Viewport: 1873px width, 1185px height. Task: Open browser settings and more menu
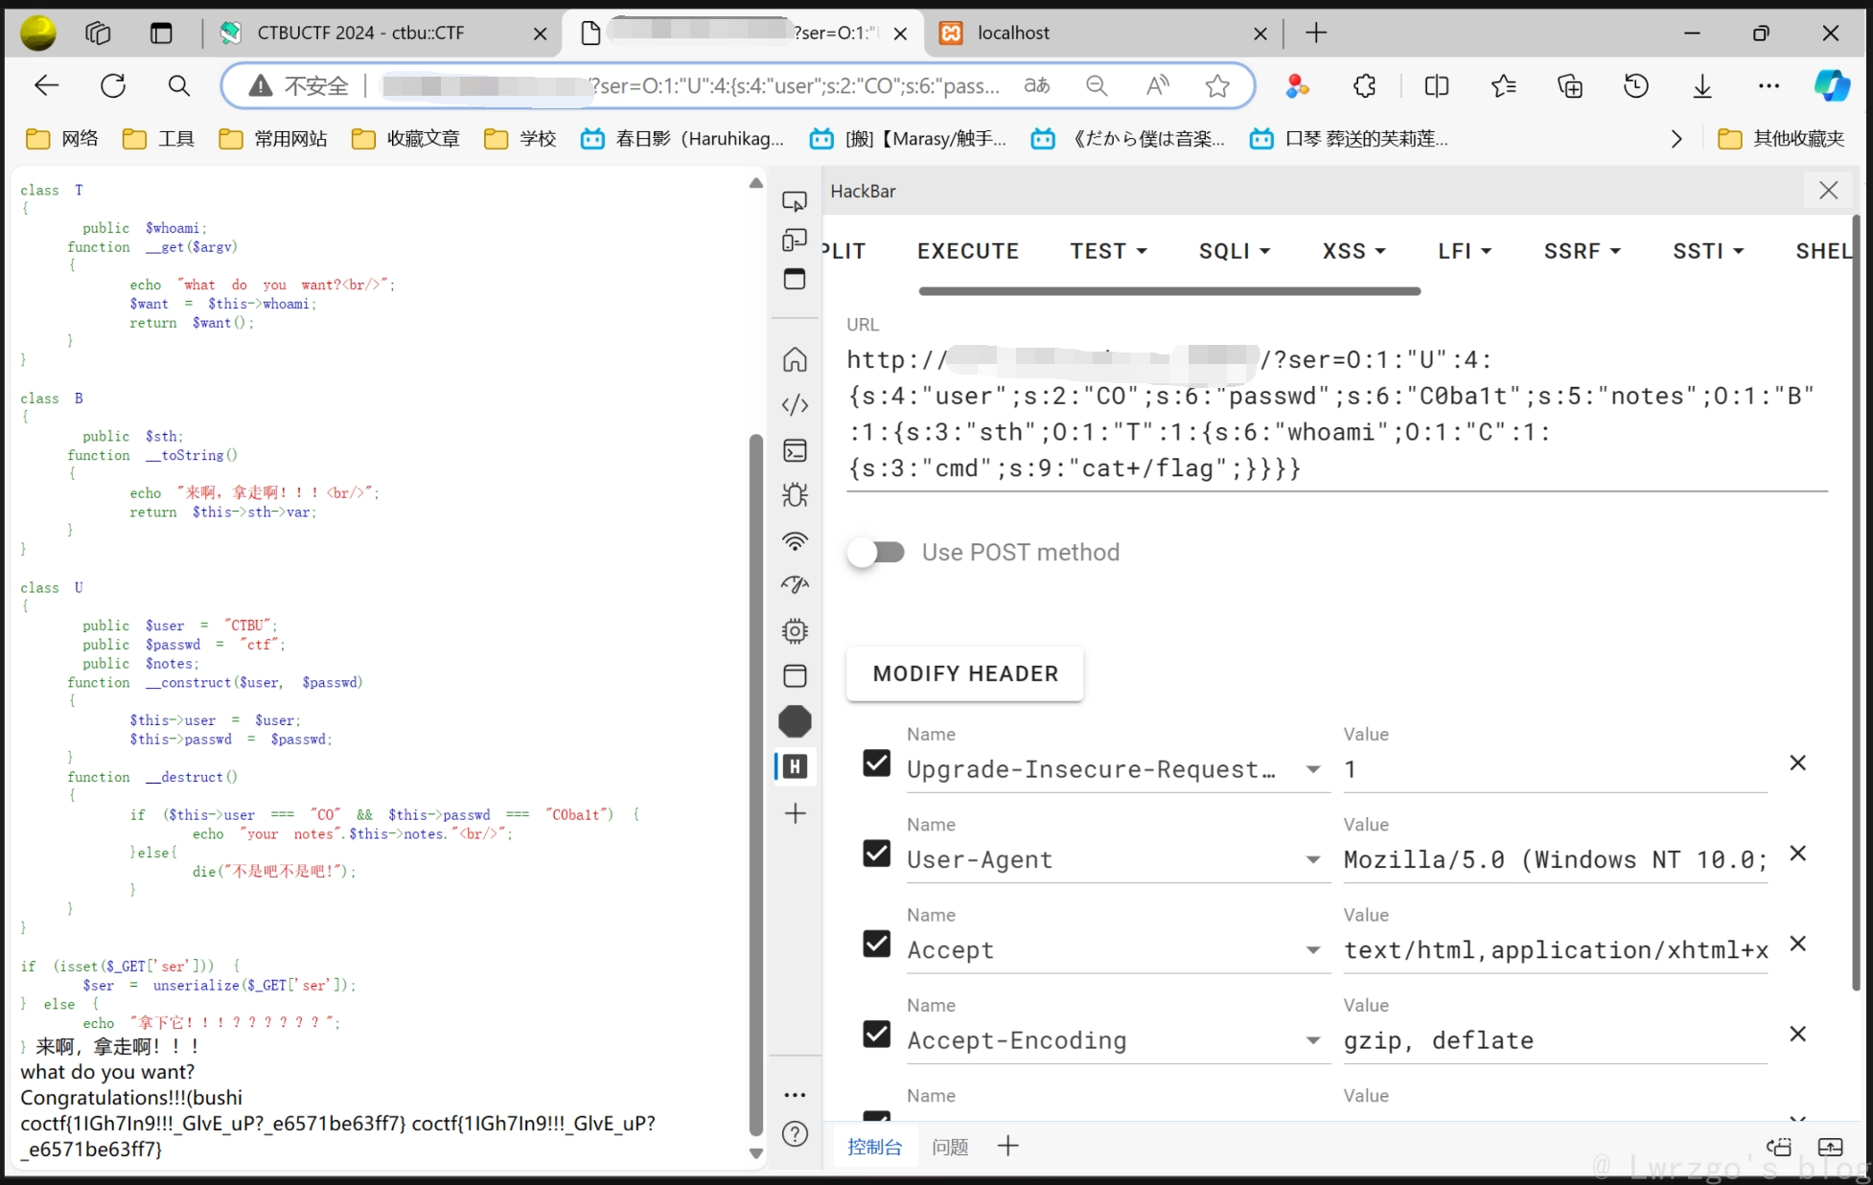1769,86
